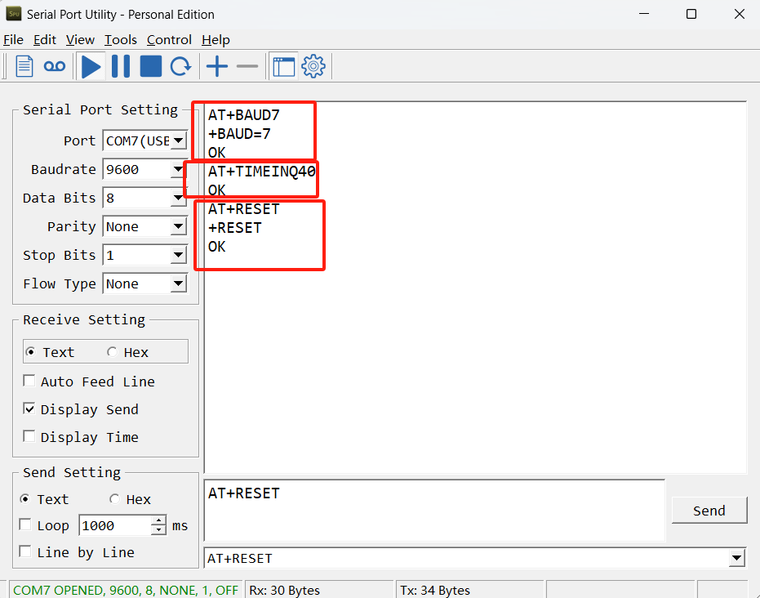This screenshot has width=760, height=598.
Task: Select Hex radio in Send Setting
Action: [x=114, y=499]
